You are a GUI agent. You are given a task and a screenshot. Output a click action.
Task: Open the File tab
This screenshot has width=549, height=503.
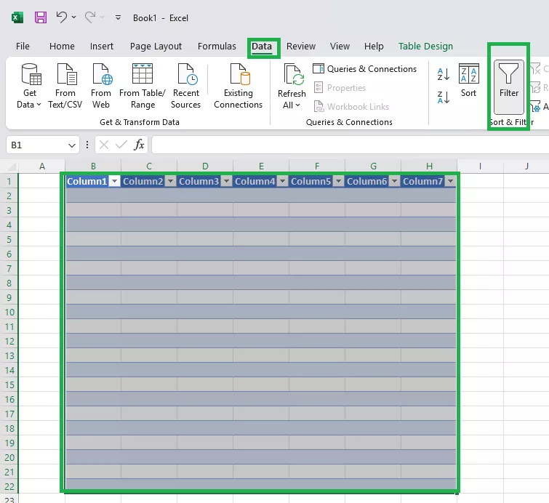pyautogui.click(x=23, y=47)
